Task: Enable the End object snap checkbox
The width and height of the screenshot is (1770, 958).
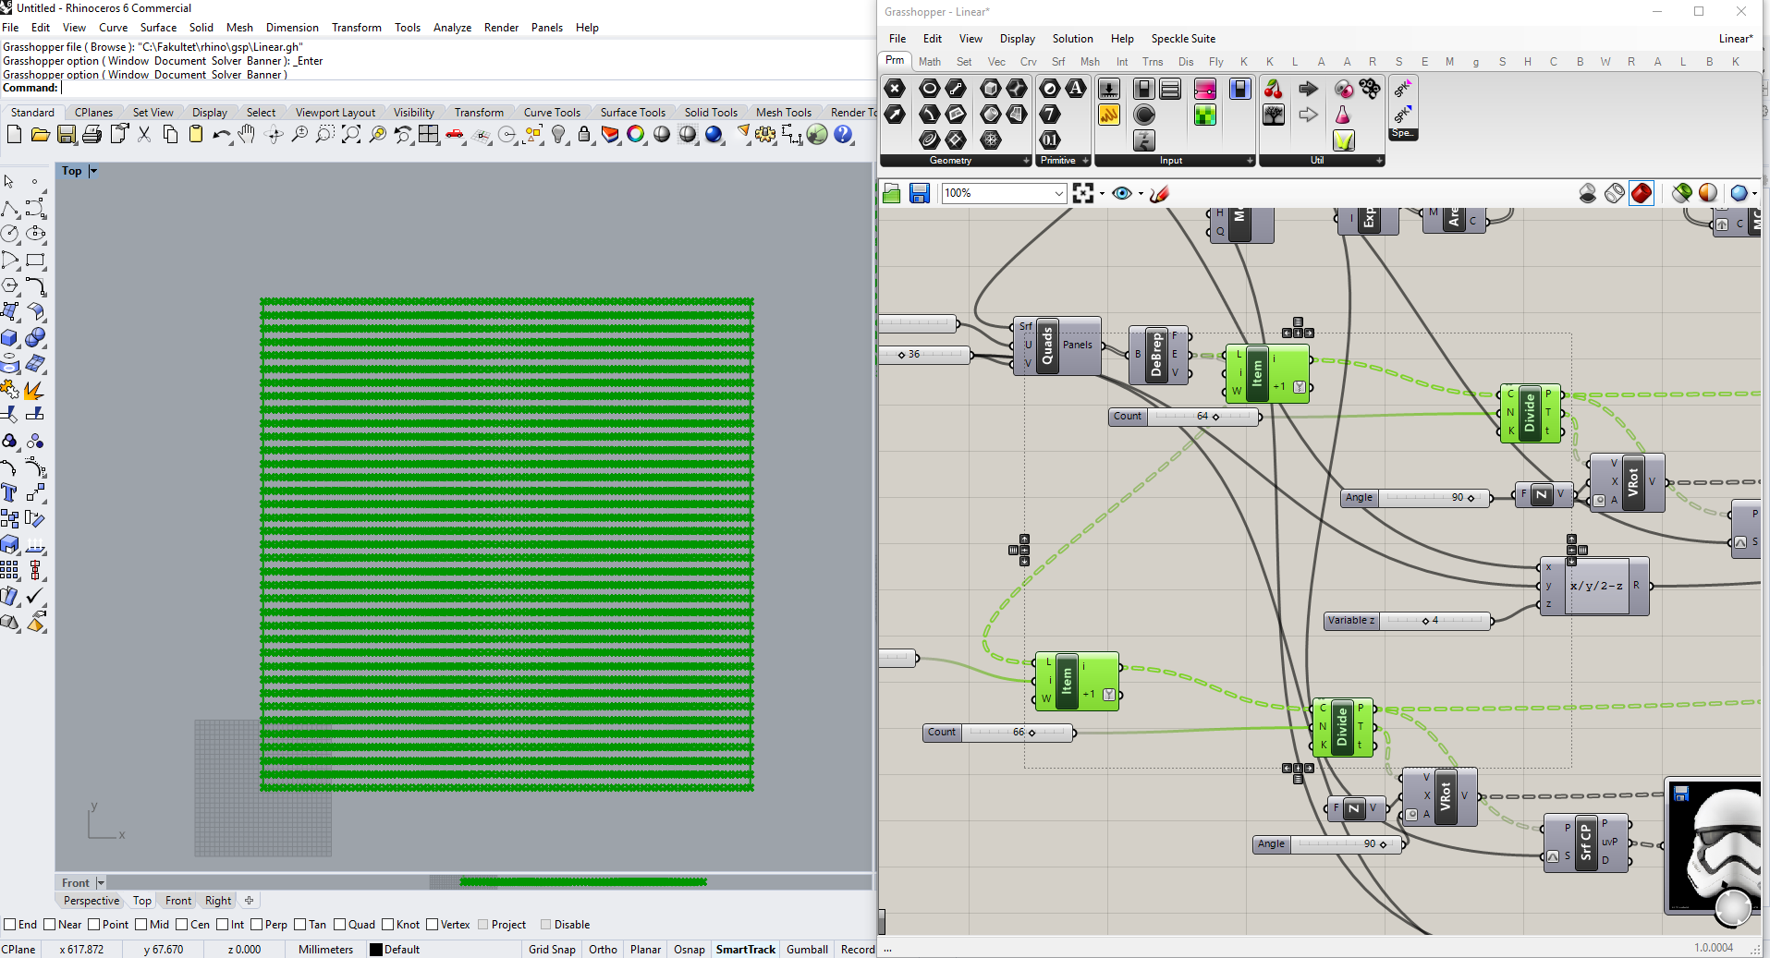Action: click(10, 925)
